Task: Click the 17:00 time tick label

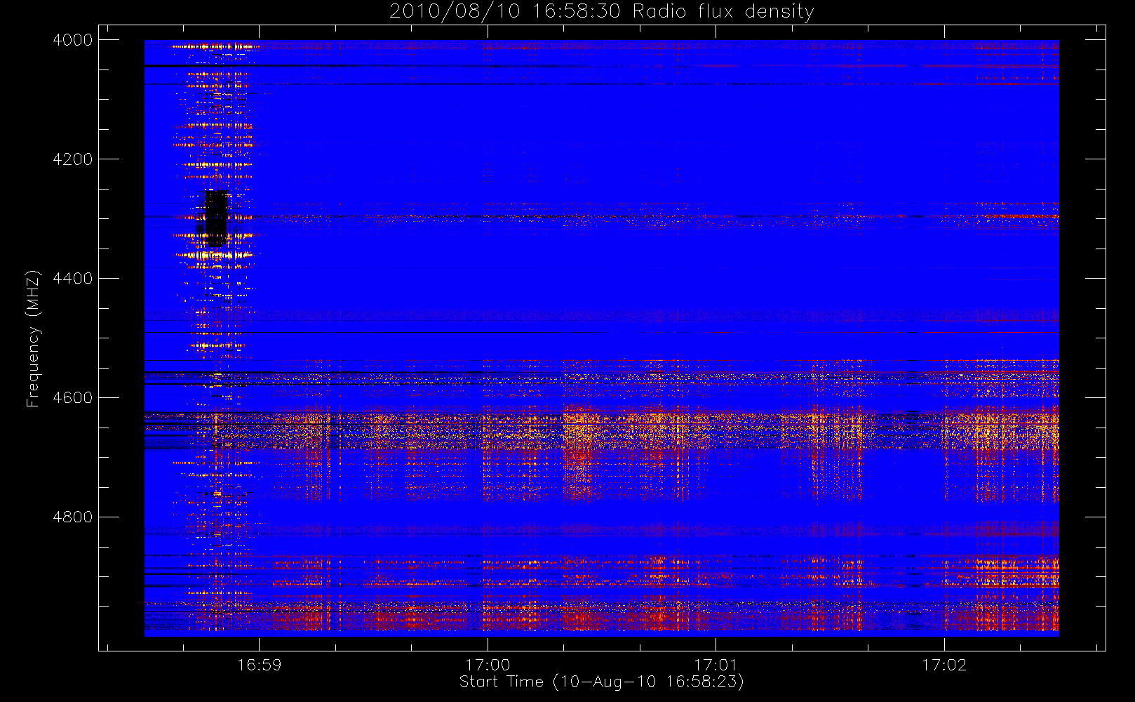Action: click(x=488, y=665)
